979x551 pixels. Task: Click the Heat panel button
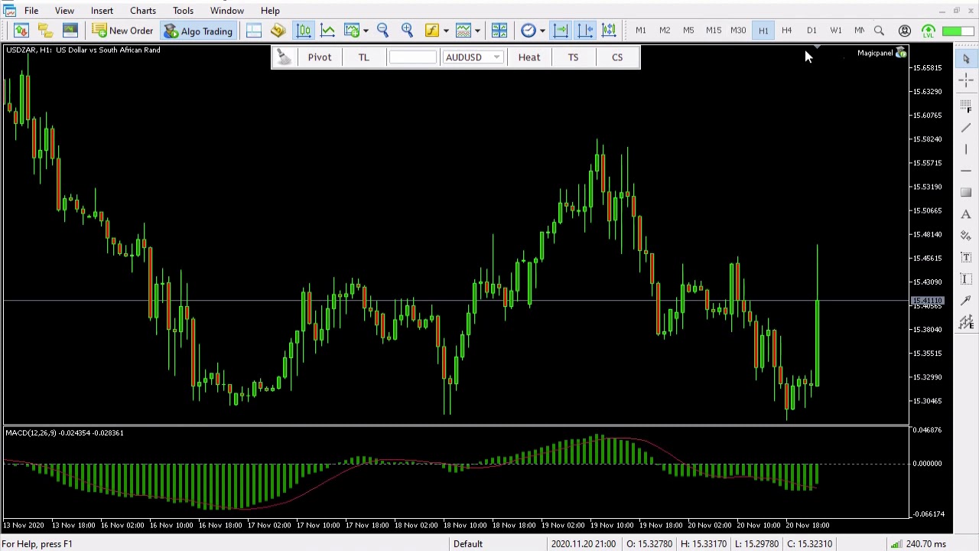pyautogui.click(x=529, y=57)
